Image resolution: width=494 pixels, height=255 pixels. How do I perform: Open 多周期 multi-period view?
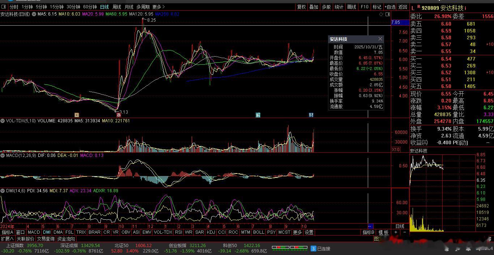click(143, 7)
